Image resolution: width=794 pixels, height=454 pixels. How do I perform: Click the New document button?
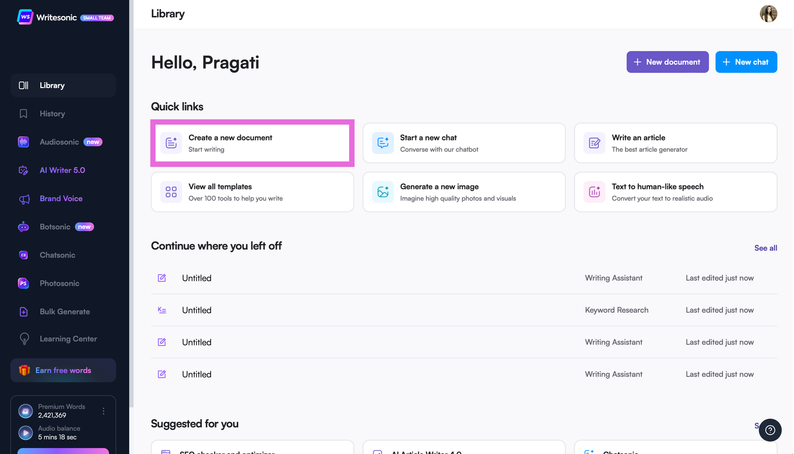(667, 62)
